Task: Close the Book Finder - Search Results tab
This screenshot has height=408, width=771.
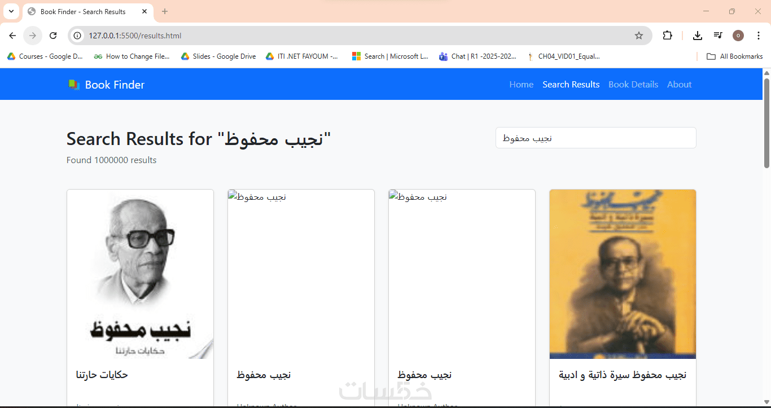Action: click(144, 11)
